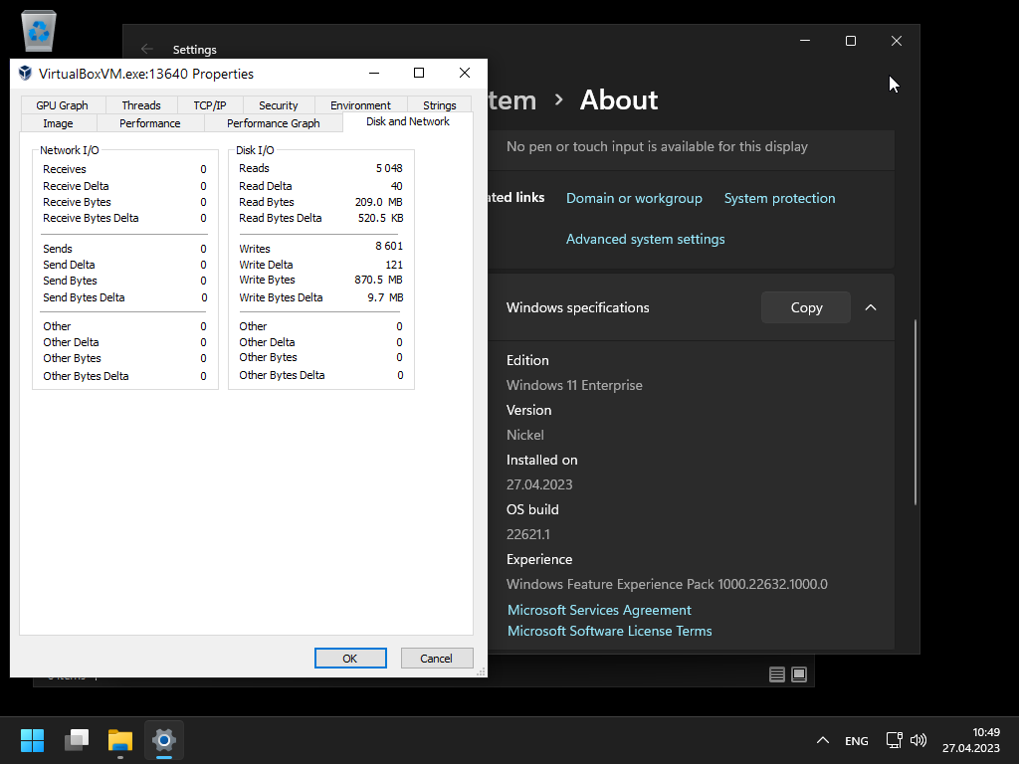Click the Write Bytes Delta label
The image size is (1019, 764).
(x=281, y=297)
